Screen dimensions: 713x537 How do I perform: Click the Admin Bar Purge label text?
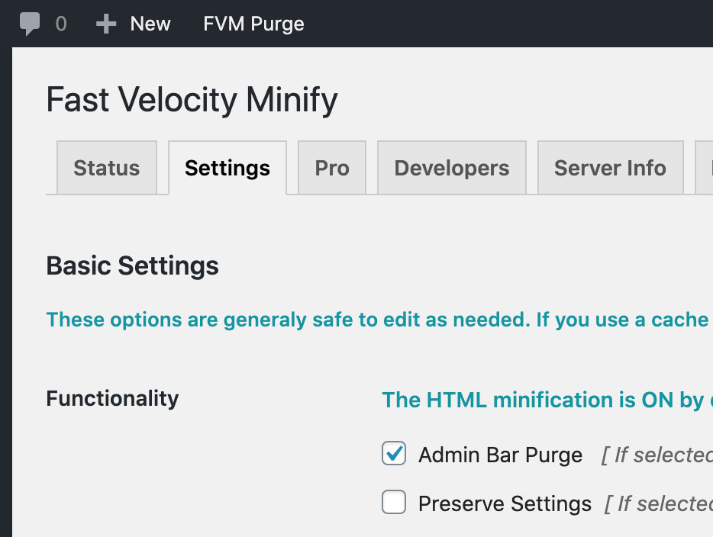pos(500,455)
